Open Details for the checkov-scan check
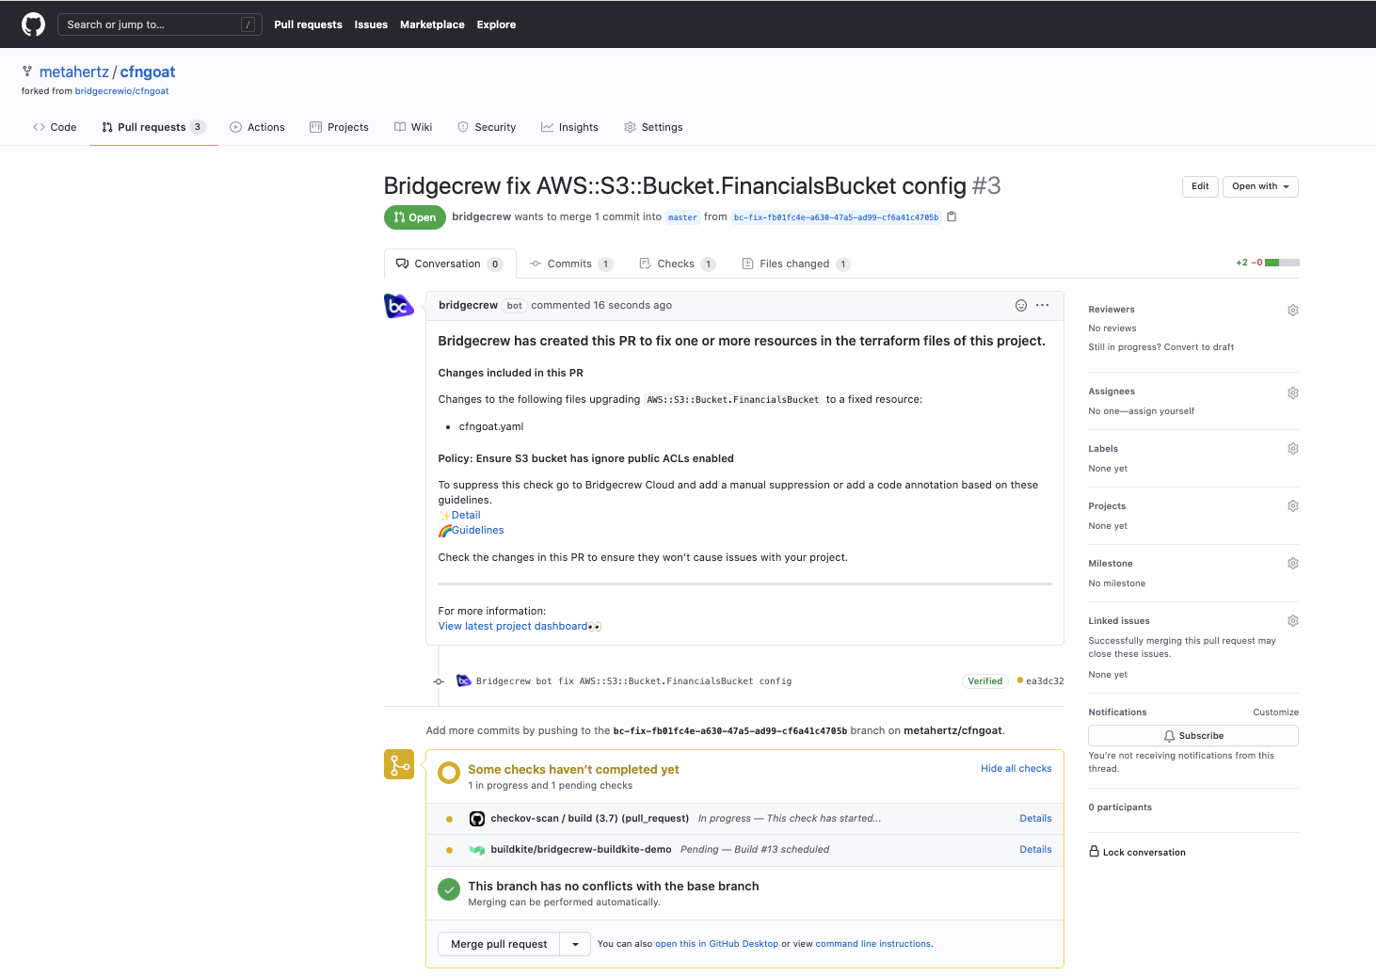1376x976 pixels. tap(1035, 819)
